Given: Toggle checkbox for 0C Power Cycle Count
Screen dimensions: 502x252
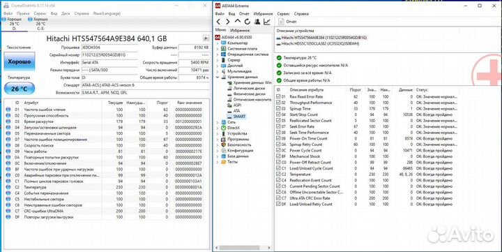Looking at the screenshot, I should coord(278,150).
